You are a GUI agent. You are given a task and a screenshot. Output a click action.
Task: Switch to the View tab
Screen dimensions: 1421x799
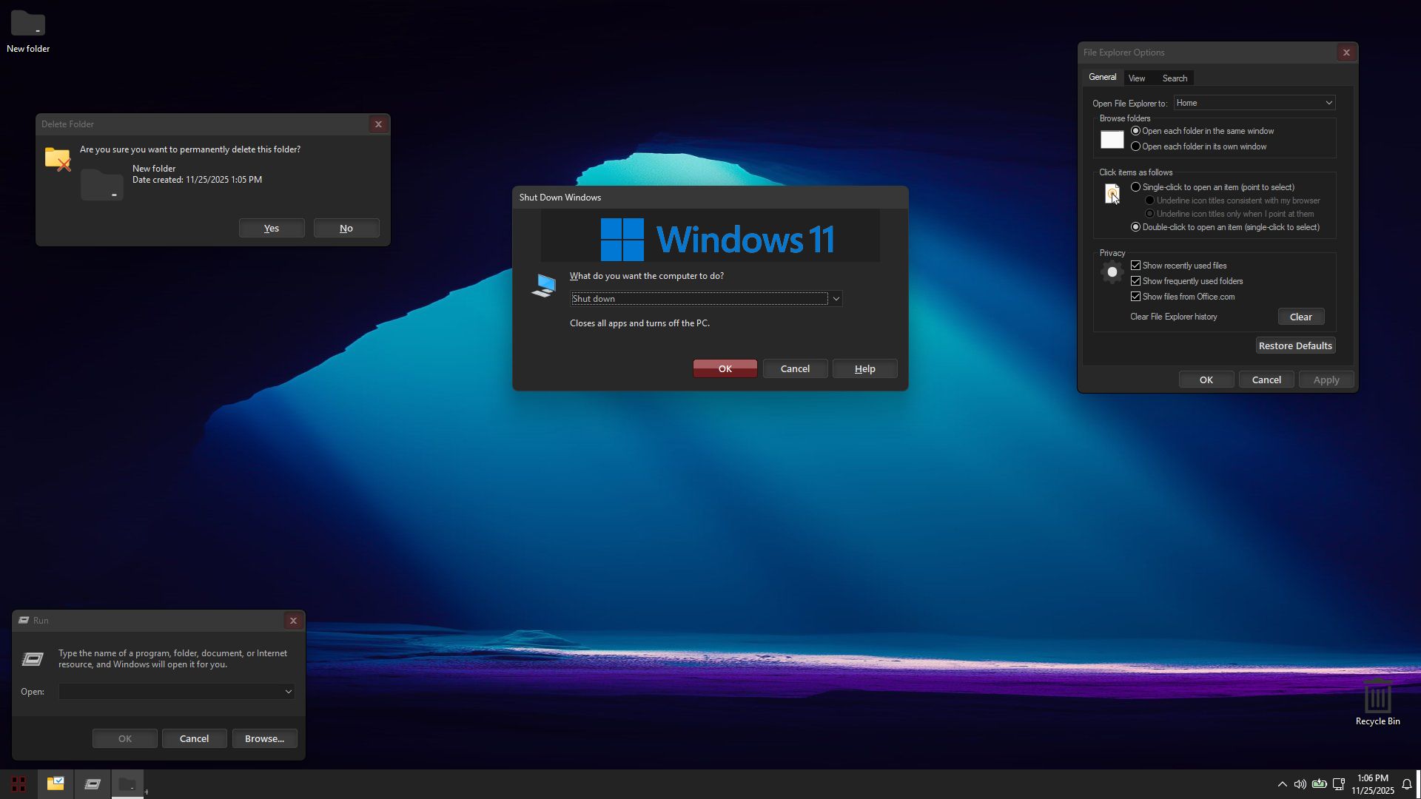1136,78
